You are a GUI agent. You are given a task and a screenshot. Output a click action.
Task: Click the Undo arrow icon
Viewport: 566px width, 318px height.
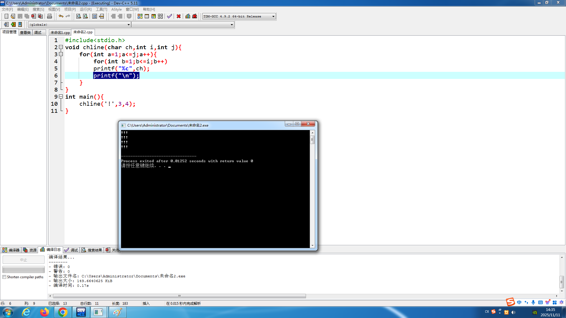[61, 16]
